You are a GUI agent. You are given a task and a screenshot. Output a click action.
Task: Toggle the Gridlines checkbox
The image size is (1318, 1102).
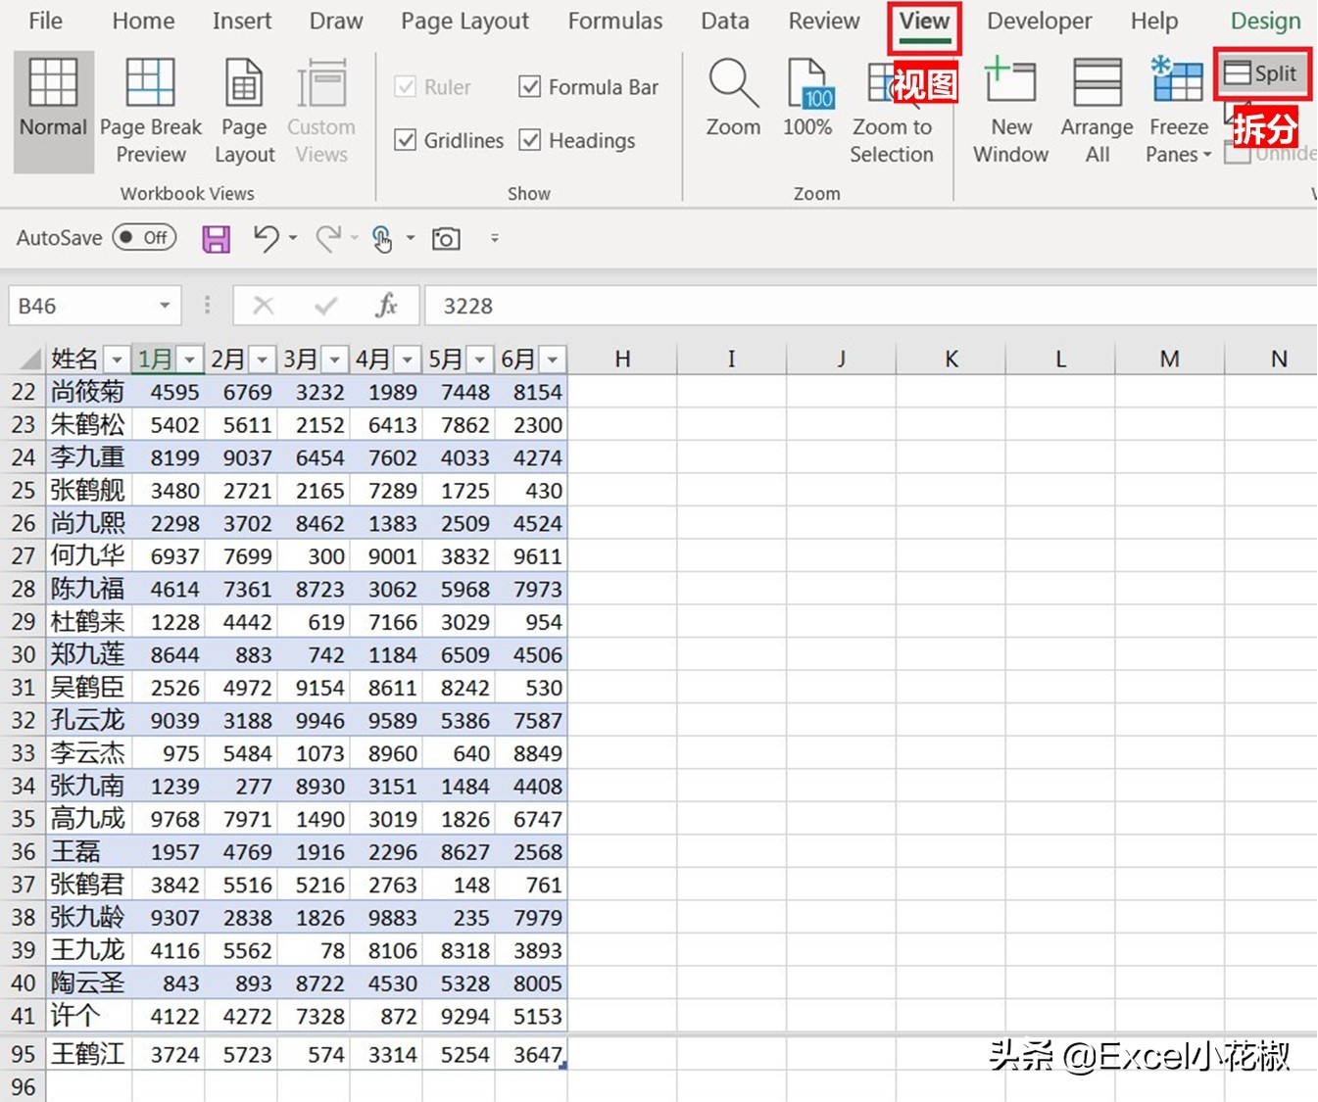[x=406, y=140]
